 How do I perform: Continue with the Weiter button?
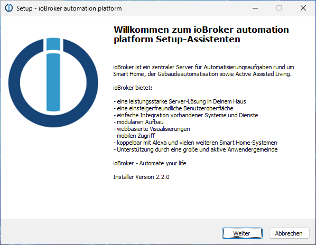tap(242, 233)
